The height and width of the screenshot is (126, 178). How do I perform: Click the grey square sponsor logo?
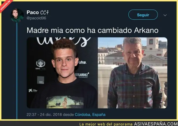(41, 80)
